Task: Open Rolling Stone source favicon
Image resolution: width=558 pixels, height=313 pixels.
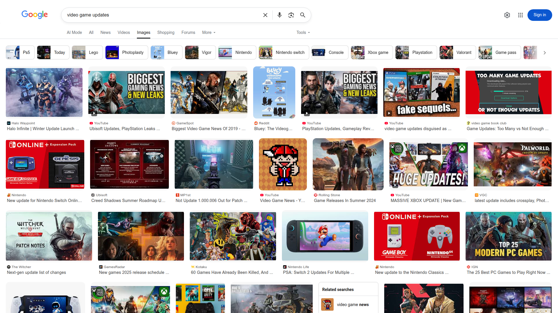Action: coord(316,195)
